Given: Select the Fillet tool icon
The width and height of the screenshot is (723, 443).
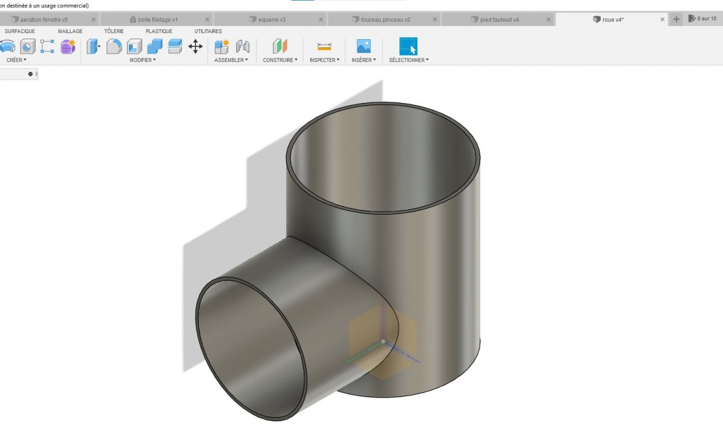Looking at the screenshot, I should coord(114,46).
